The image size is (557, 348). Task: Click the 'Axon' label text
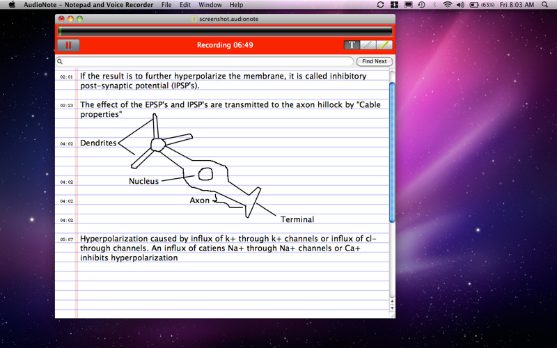pyautogui.click(x=199, y=200)
